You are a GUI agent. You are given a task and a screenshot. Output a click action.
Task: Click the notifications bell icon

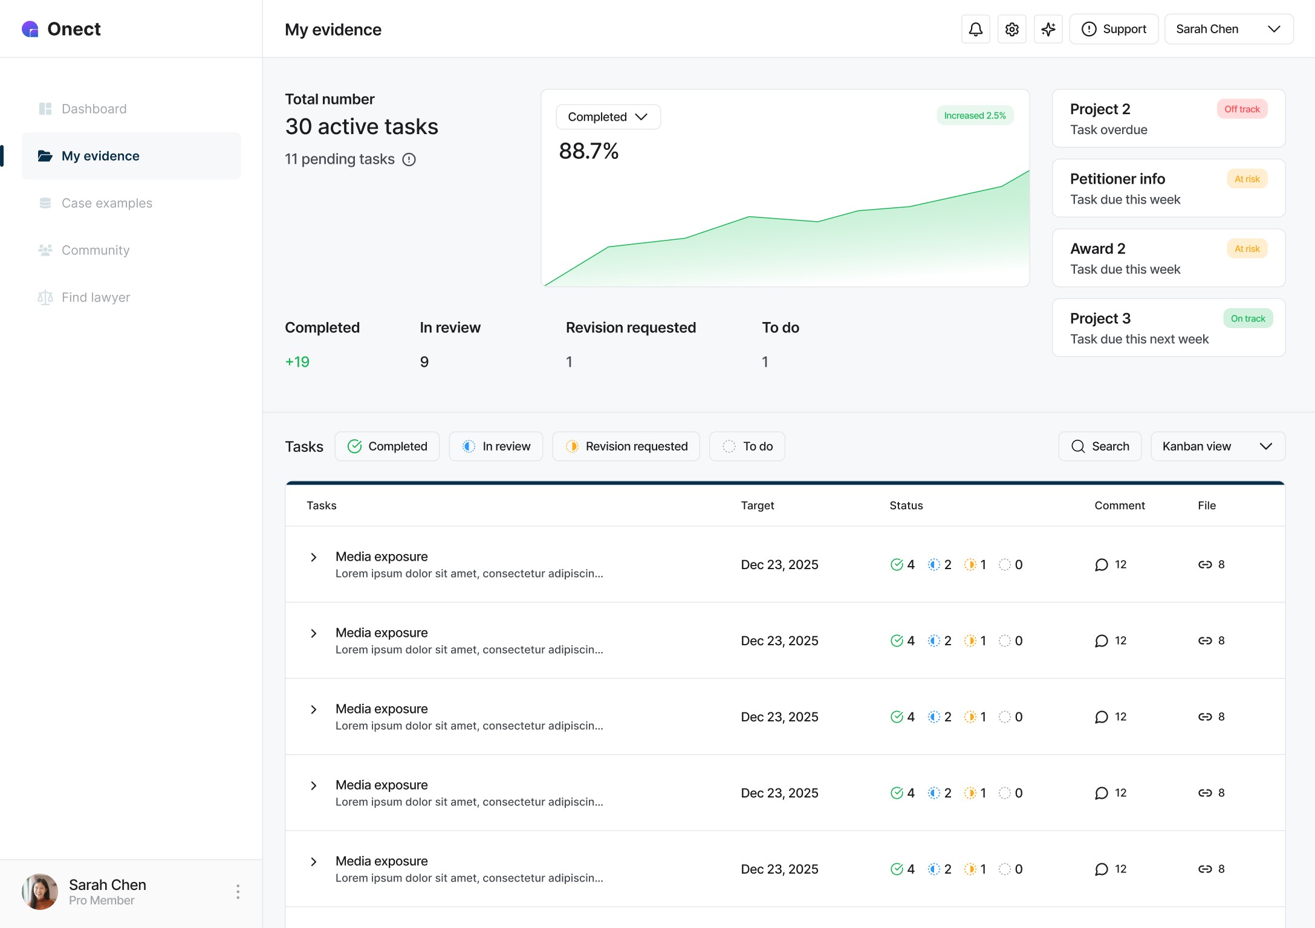pos(975,29)
